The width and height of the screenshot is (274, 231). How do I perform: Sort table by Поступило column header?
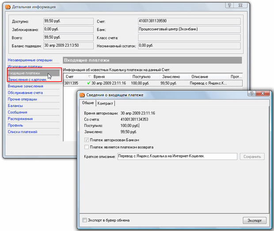(x=145, y=77)
